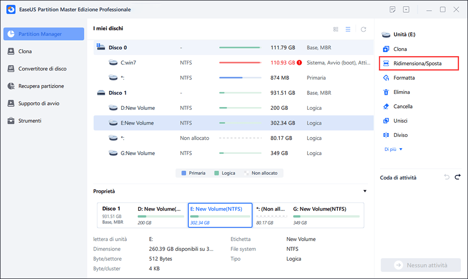Open the feedback note icon in title bar
The width and height of the screenshot is (468, 279).
point(393,9)
